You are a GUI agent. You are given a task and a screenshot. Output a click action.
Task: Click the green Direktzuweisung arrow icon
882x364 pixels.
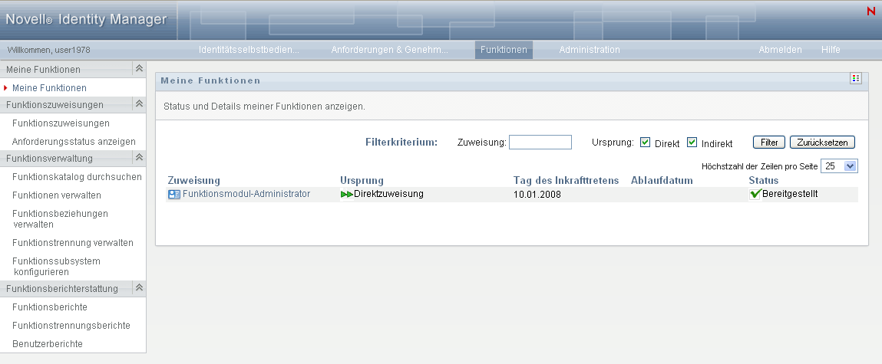pyautogui.click(x=347, y=195)
